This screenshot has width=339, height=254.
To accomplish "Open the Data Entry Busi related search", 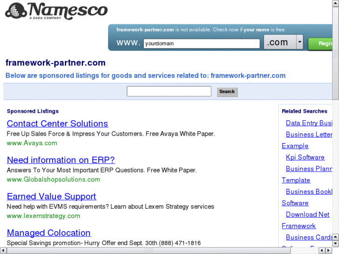I will click(309, 123).
